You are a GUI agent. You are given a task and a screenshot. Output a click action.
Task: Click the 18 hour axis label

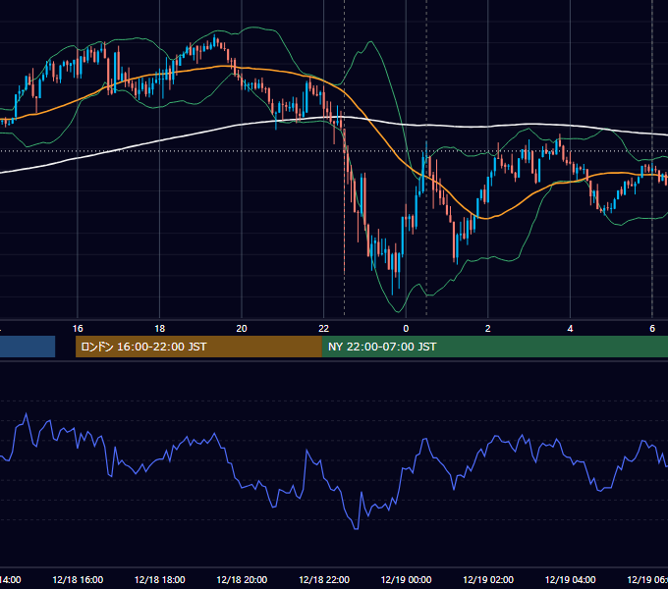[x=159, y=329]
